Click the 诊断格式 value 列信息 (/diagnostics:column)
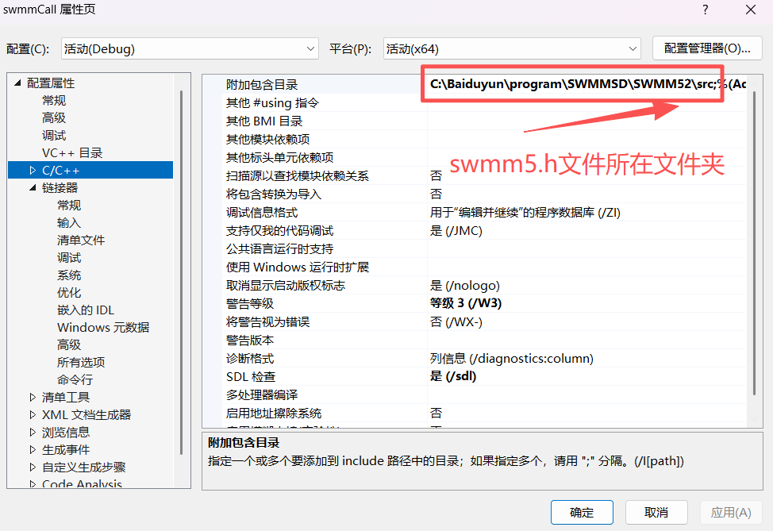Screen dimensions: 773x531 [512, 359]
